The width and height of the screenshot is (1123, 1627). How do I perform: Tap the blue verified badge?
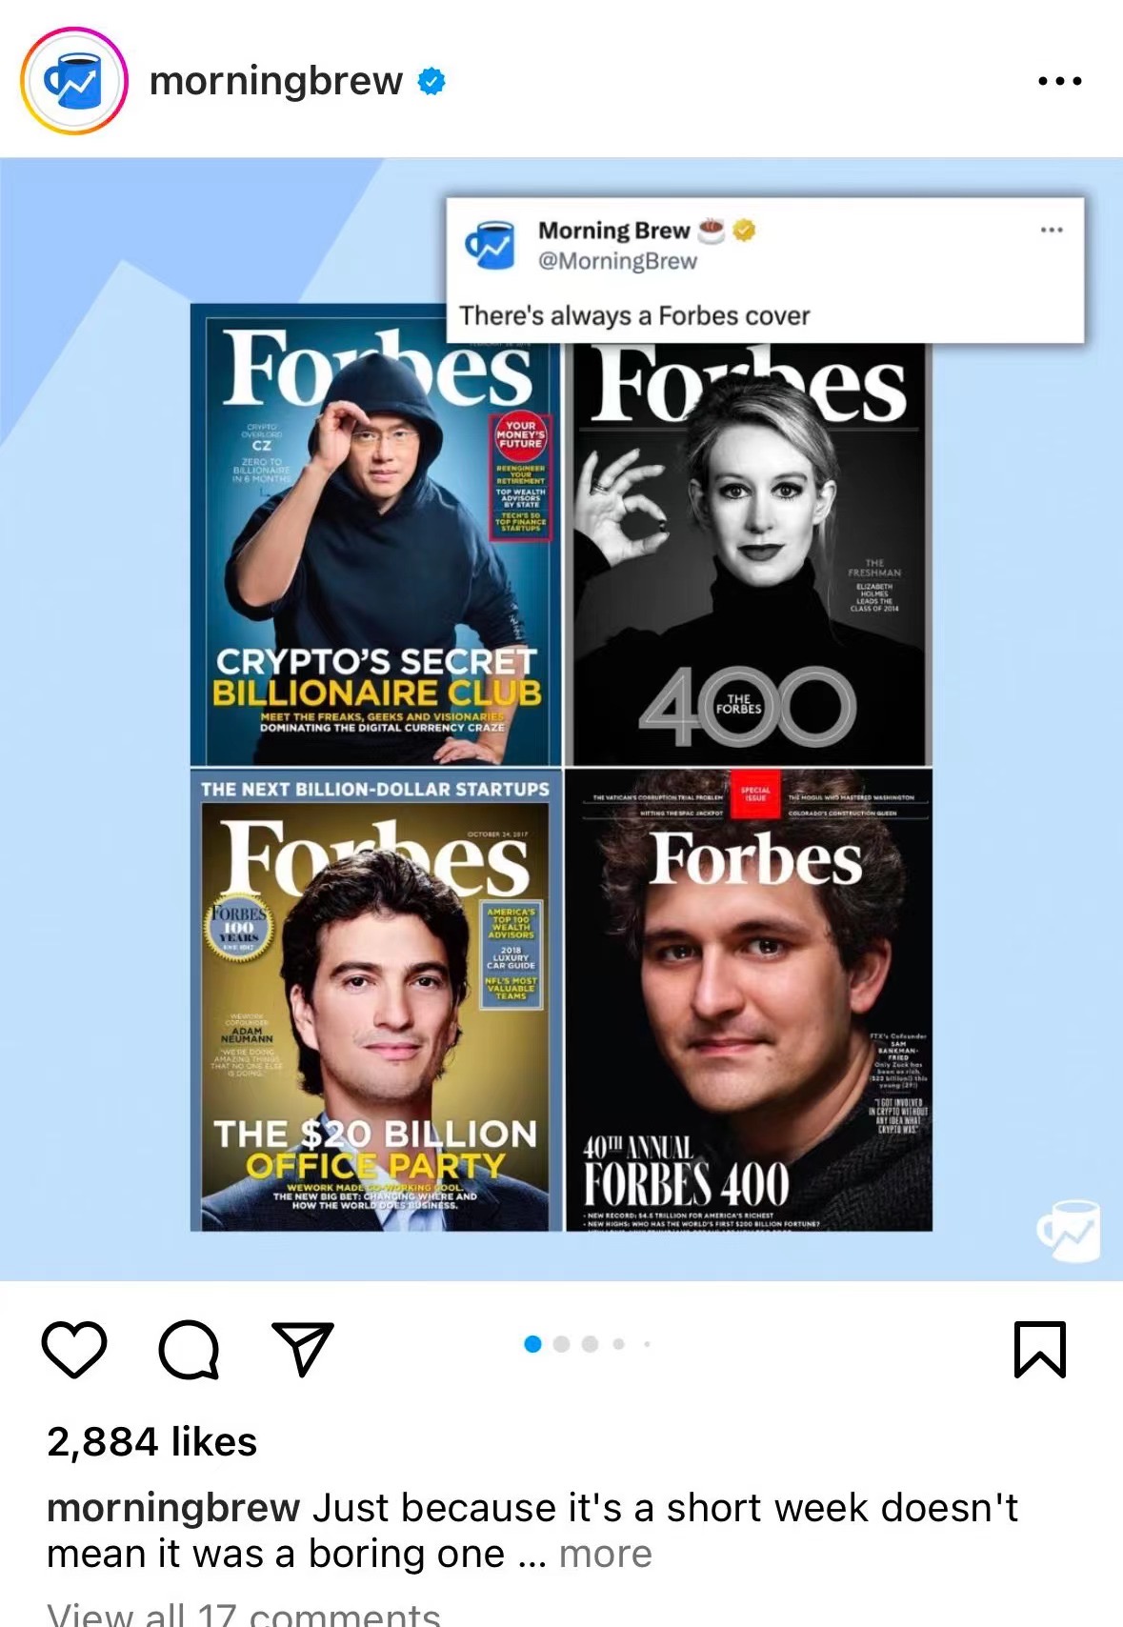[x=431, y=82]
